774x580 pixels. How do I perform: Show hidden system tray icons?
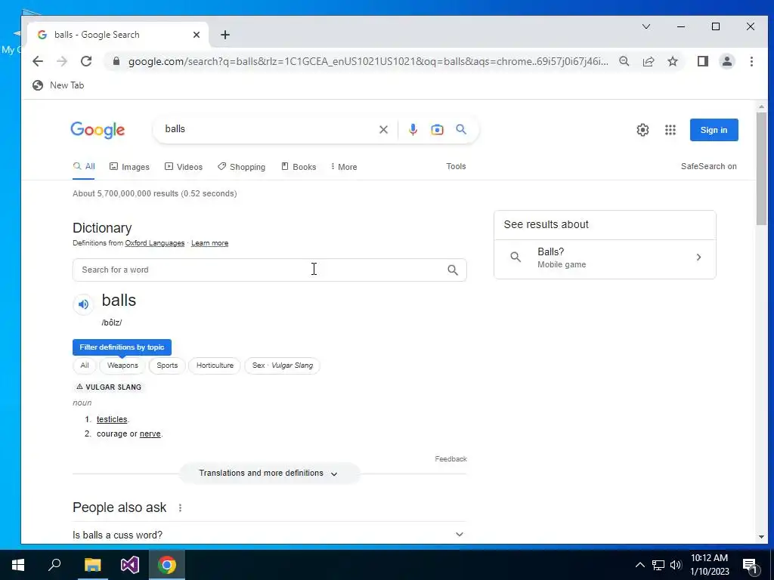click(639, 565)
